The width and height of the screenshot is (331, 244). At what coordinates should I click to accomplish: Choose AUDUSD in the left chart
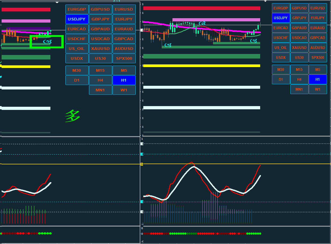click(x=124, y=49)
